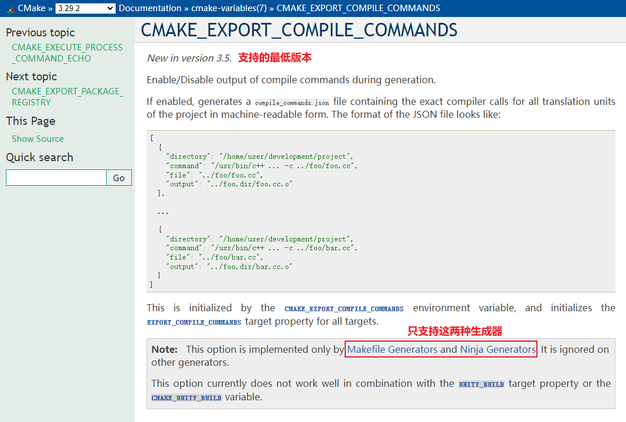The width and height of the screenshot is (626, 422).
Task: Click the Go search button
Action: point(119,178)
